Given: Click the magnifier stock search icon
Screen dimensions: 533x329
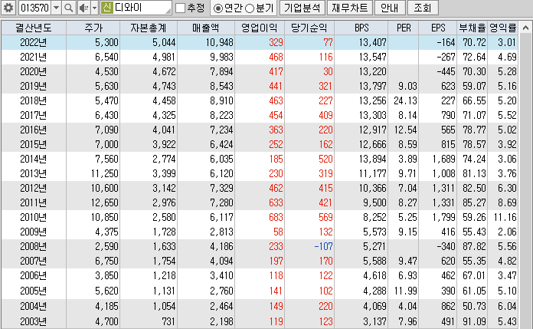Looking at the screenshot, I should [x=69, y=8].
